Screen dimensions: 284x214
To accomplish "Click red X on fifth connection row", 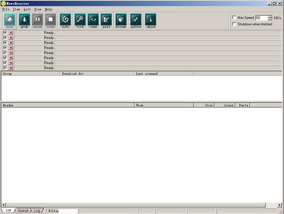I will pyautogui.click(x=11, y=53).
